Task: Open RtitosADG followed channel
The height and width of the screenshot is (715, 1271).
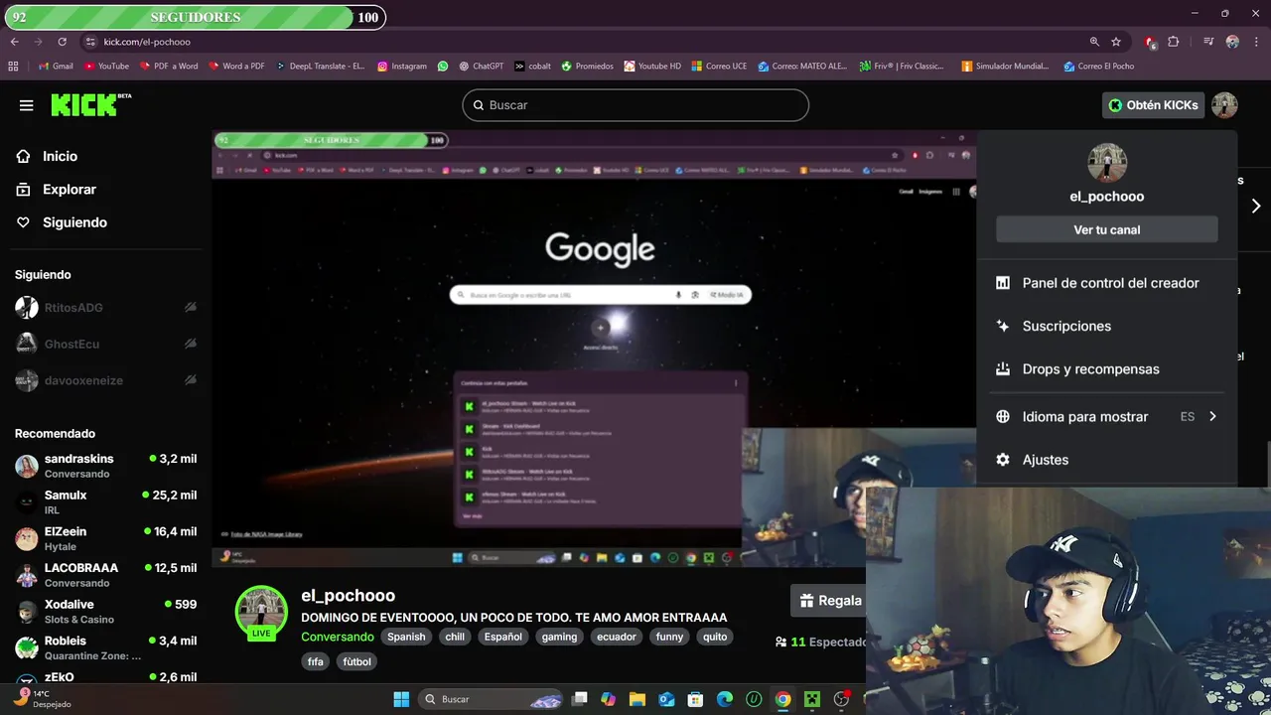Action: point(105,308)
